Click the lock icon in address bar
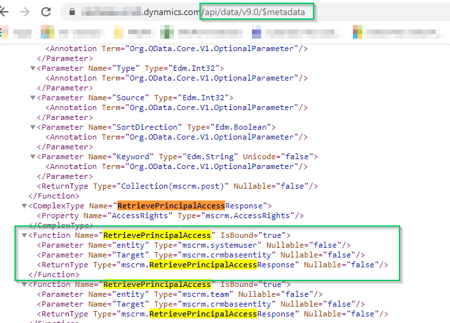The image size is (450, 323). 72,12
